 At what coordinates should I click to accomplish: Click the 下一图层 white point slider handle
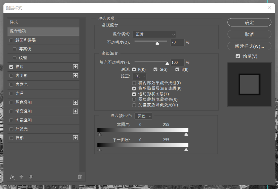[x=186, y=150]
